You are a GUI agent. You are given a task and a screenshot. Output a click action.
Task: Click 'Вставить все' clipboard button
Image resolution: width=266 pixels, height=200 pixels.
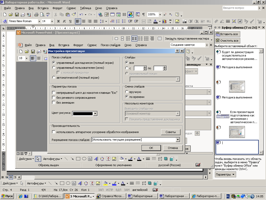point(228,34)
